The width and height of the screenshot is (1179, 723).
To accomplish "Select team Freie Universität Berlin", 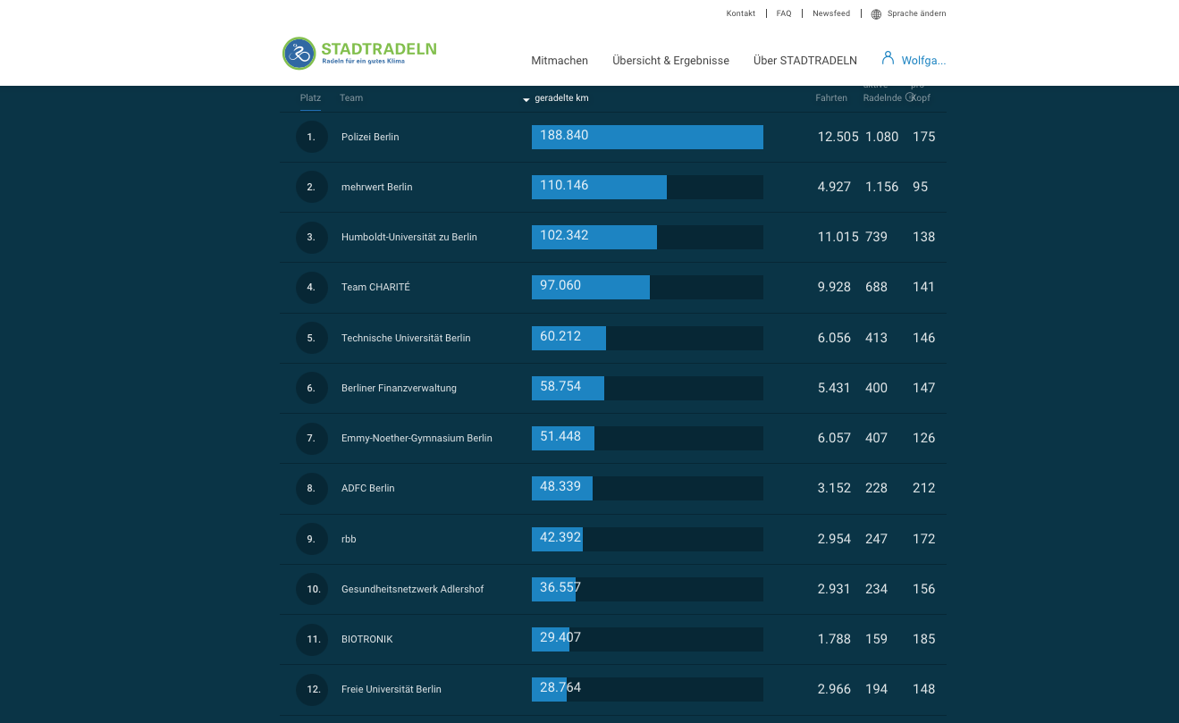I will pos(392,689).
